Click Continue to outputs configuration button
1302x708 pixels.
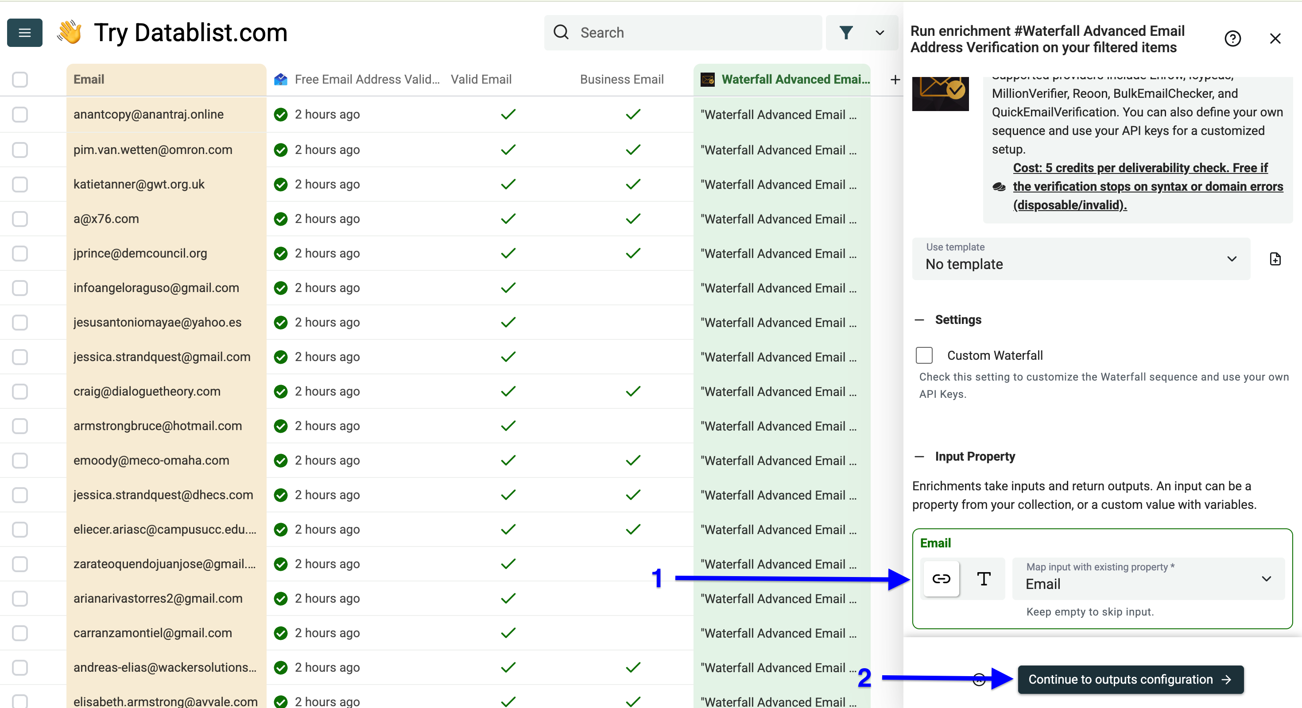click(1130, 679)
